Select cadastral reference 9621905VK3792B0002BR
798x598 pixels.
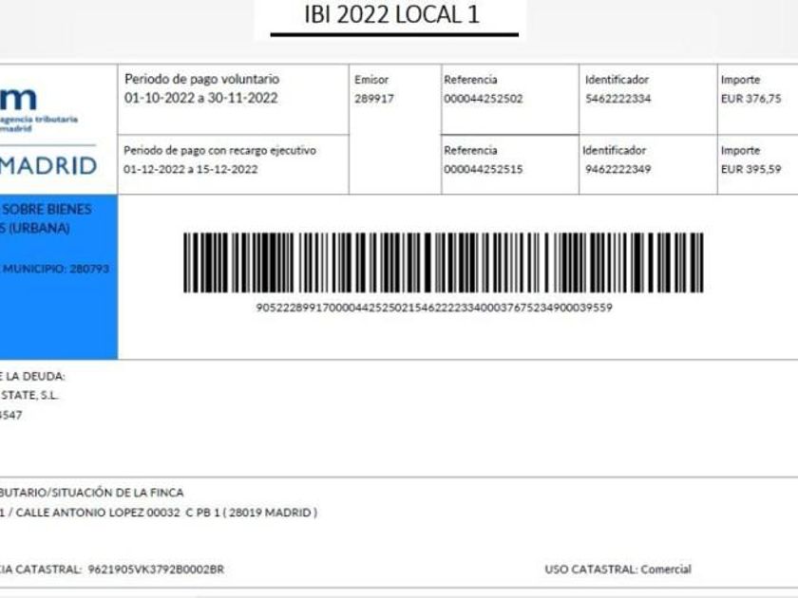(156, 569)
